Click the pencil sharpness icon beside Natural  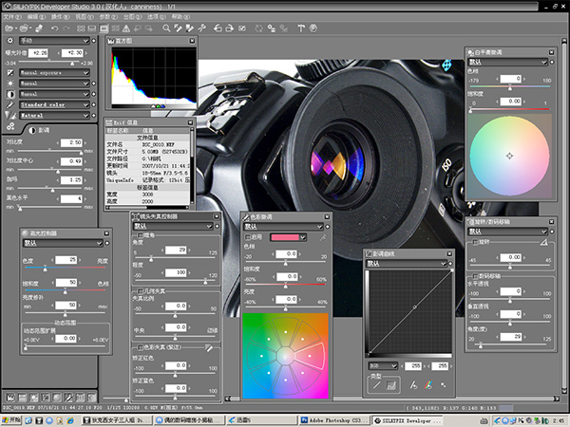[10, 115]
